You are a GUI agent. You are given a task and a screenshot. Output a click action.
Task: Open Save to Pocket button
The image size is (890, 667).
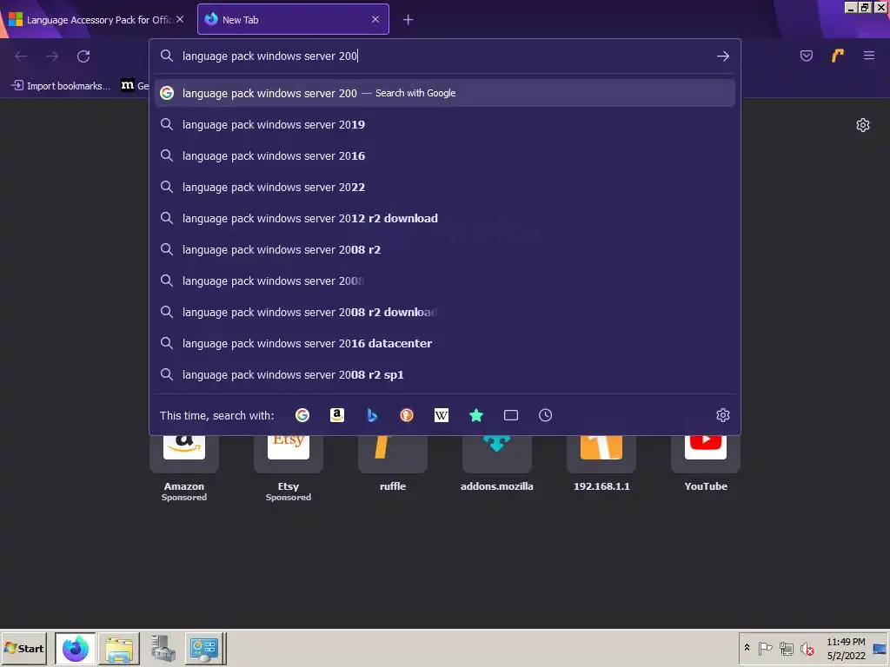[807, 56]
